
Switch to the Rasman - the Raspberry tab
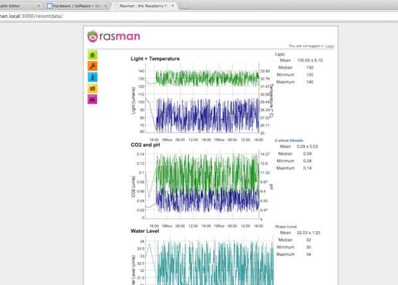(143, 6)
